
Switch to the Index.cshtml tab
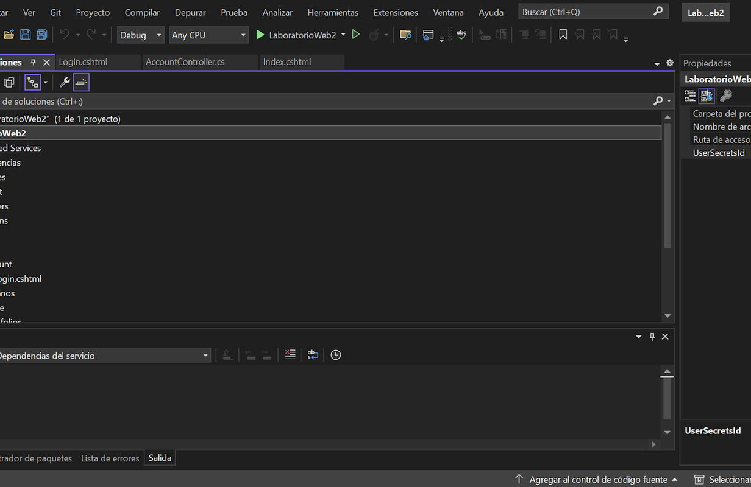pyautogui.click(x=302, y=62)
